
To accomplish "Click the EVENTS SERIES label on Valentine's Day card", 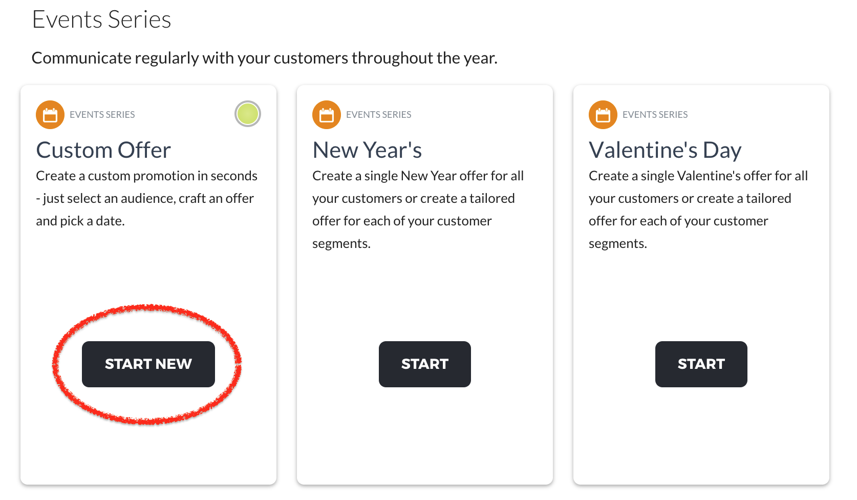I will (x=655, y=115).
